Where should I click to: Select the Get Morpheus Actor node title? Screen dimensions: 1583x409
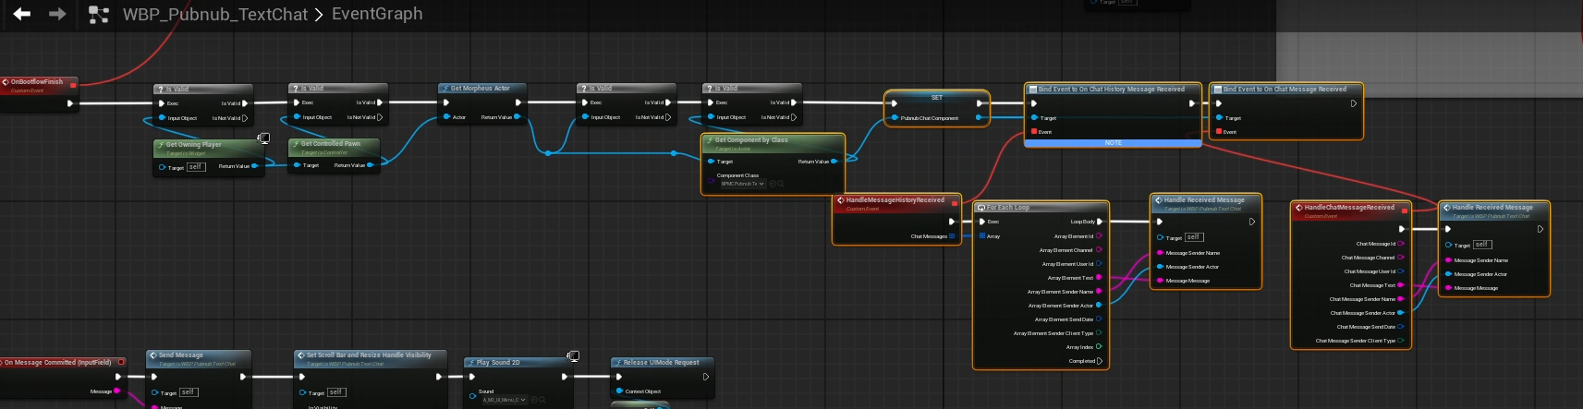[480, 89]
